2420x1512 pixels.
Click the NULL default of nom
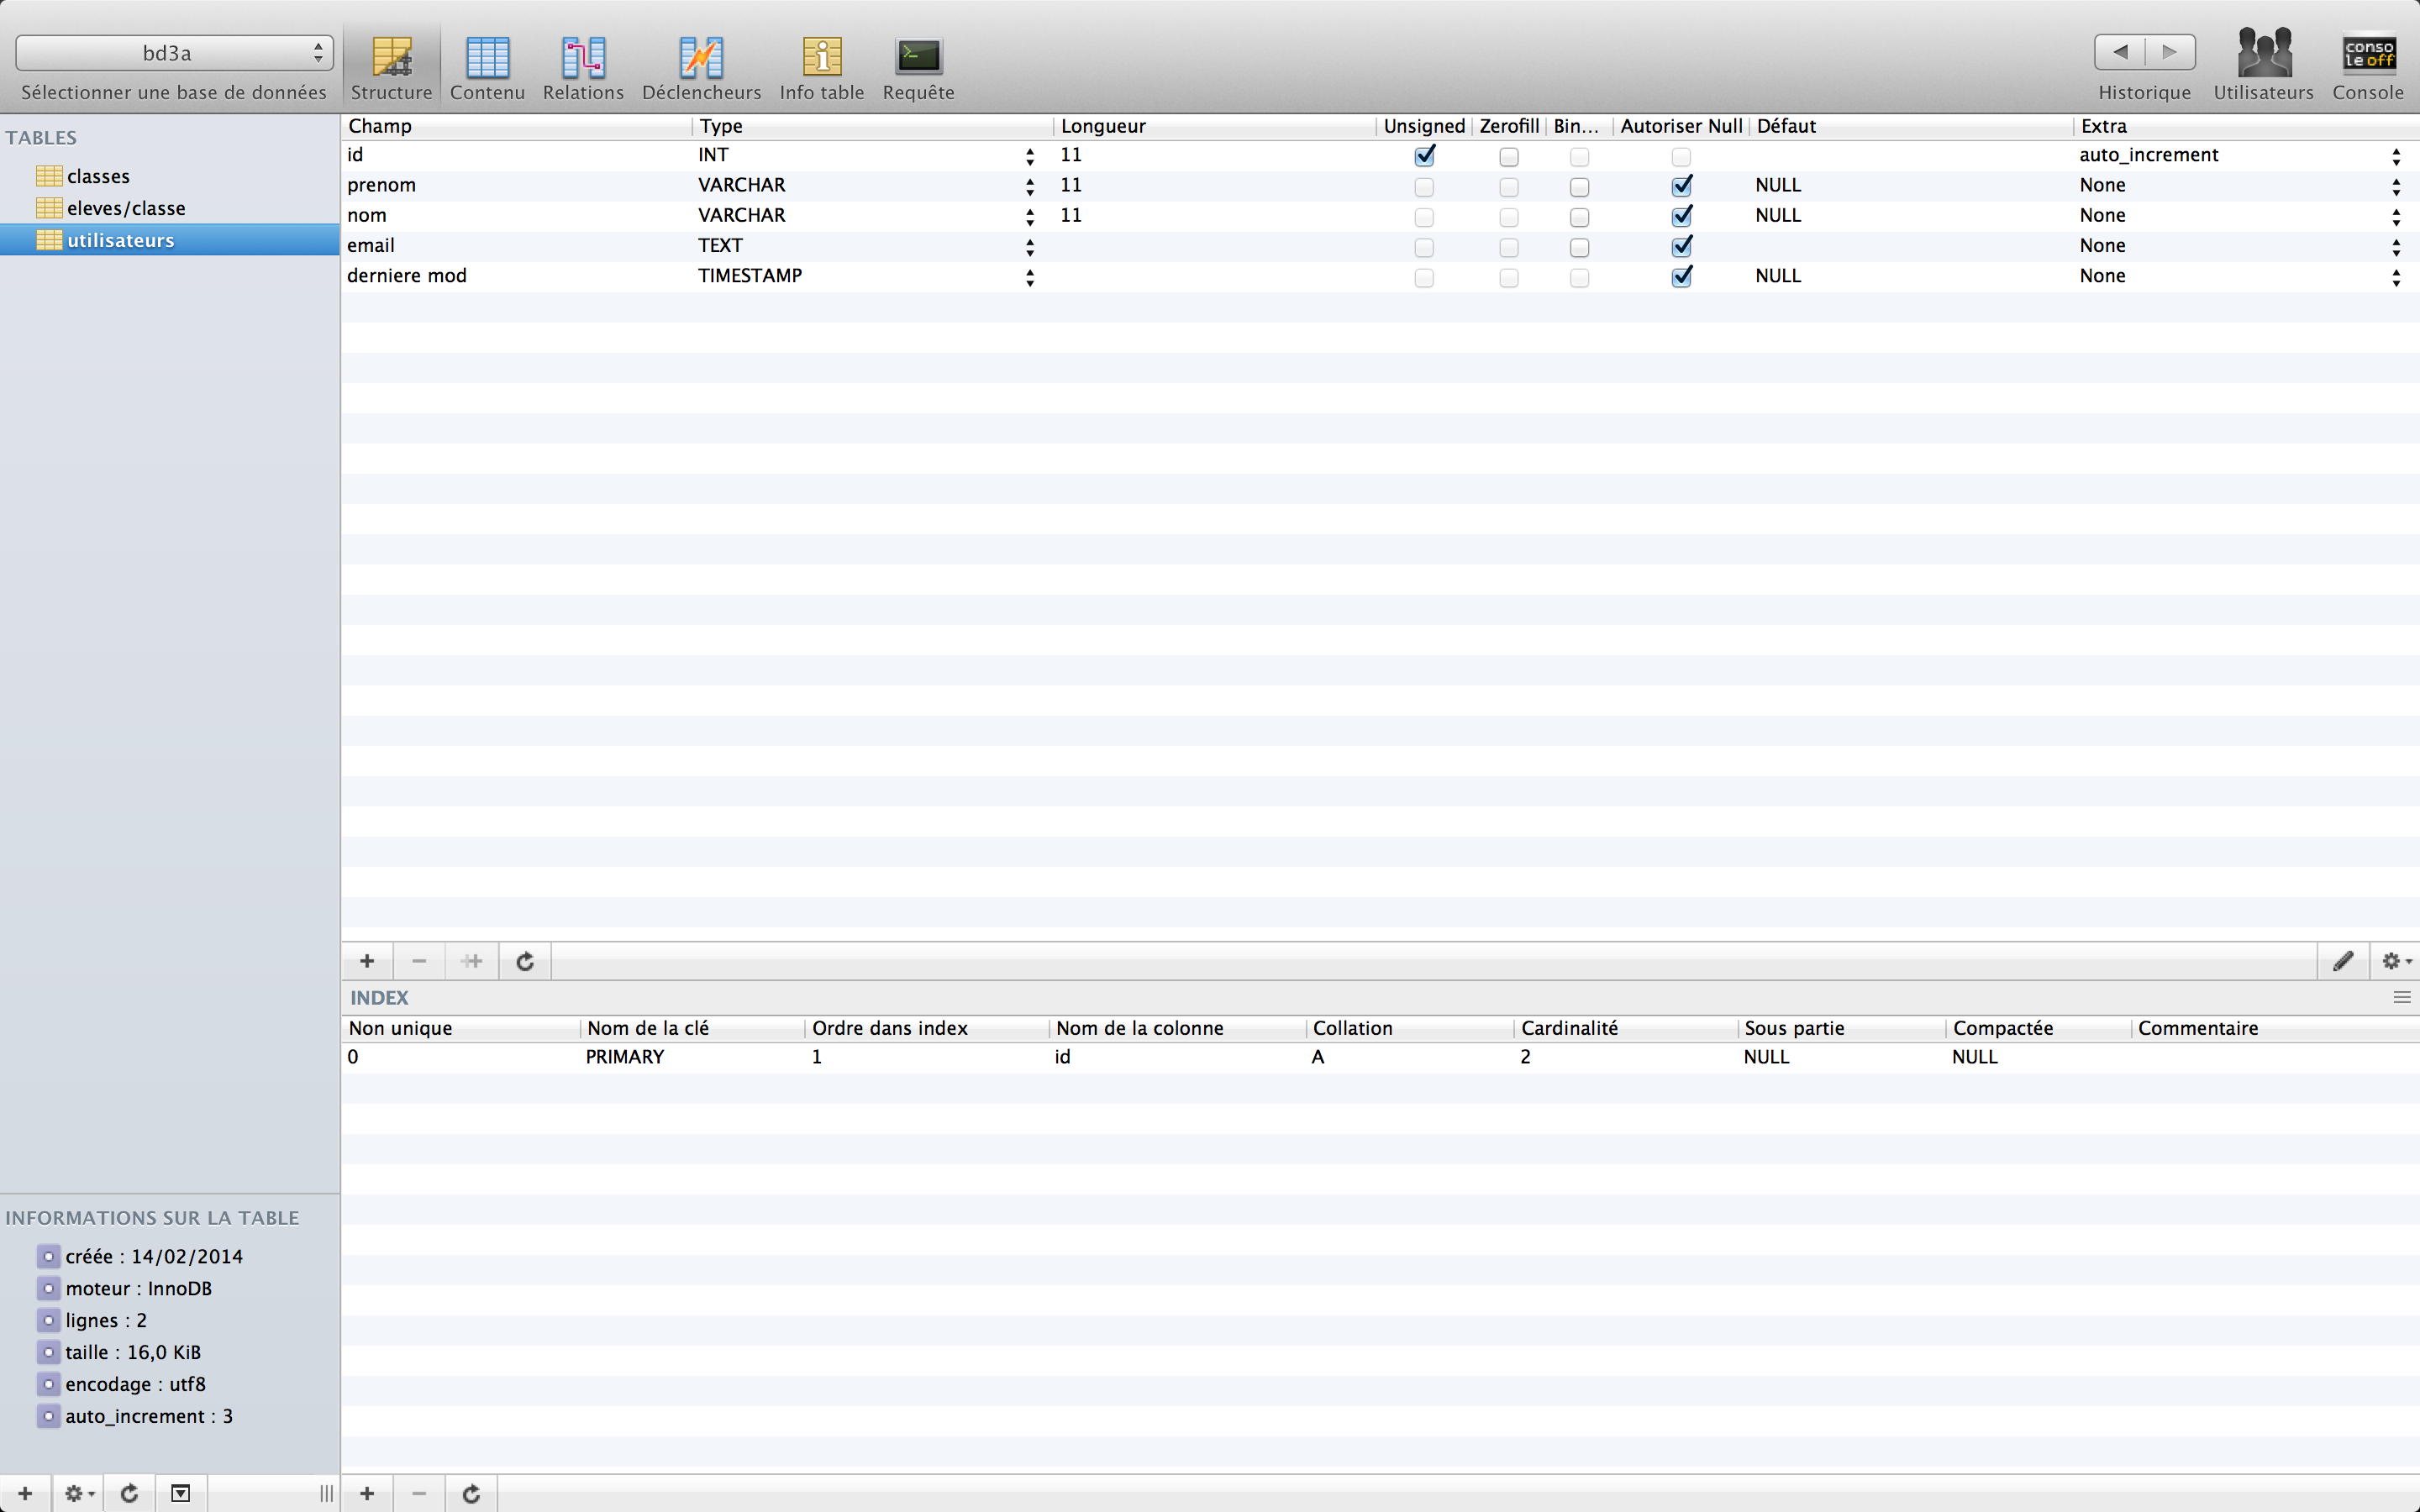click(x=1778, y=215)
